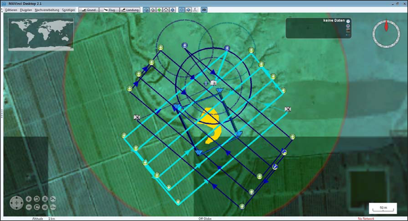408x221 pixels.
Task: Select the second toolbar icon after Landung
Action: (153, 10)
